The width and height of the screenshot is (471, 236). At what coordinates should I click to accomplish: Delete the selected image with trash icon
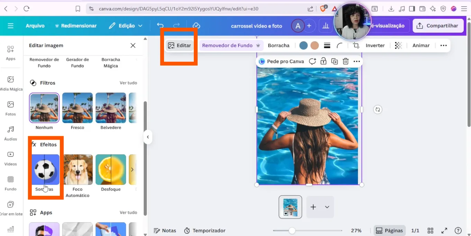345,61
